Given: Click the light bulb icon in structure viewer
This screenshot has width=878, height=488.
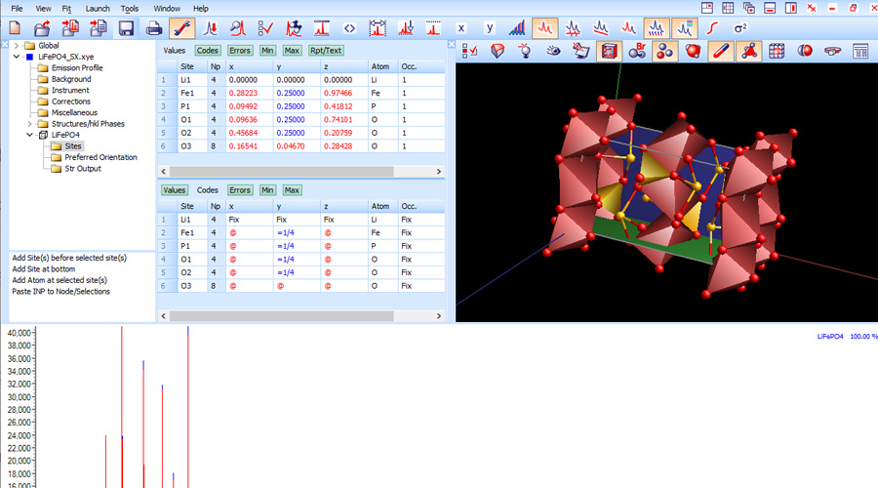Looking at the screenshot, I should (x=525, y=50).
